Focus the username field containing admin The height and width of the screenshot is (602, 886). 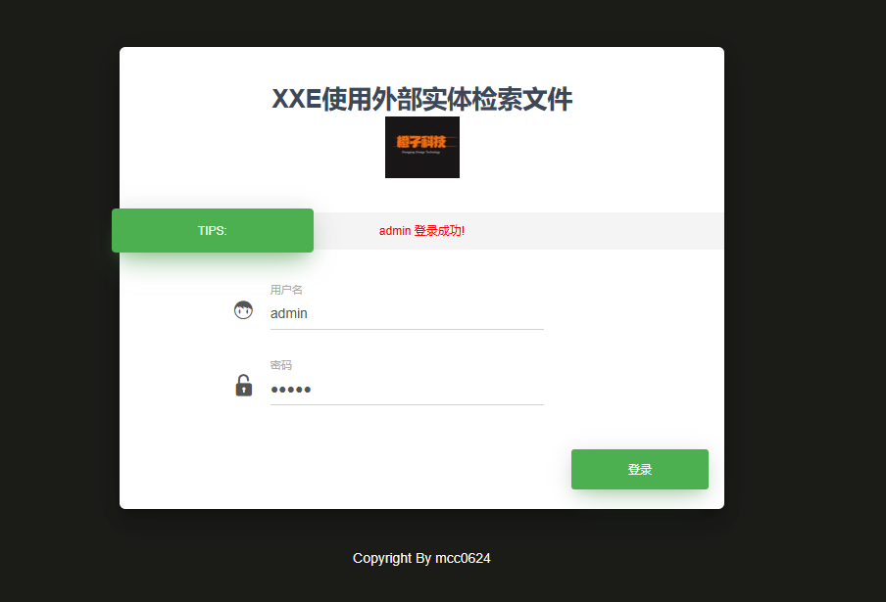(407, 313)
